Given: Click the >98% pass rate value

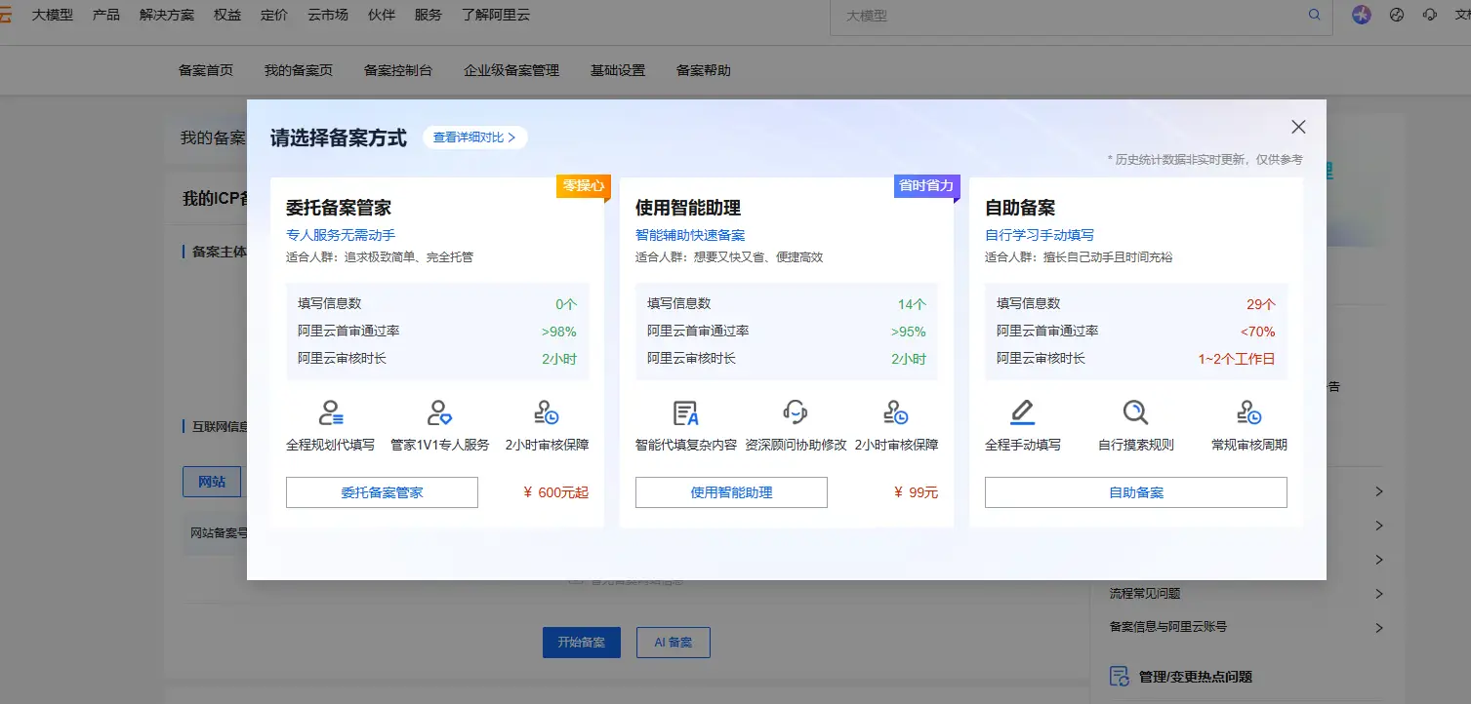Looking at the screenshot, I should 559,332.
